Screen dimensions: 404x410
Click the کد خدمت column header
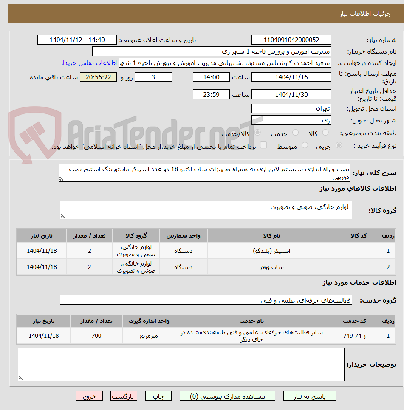(x=354, y=321)
